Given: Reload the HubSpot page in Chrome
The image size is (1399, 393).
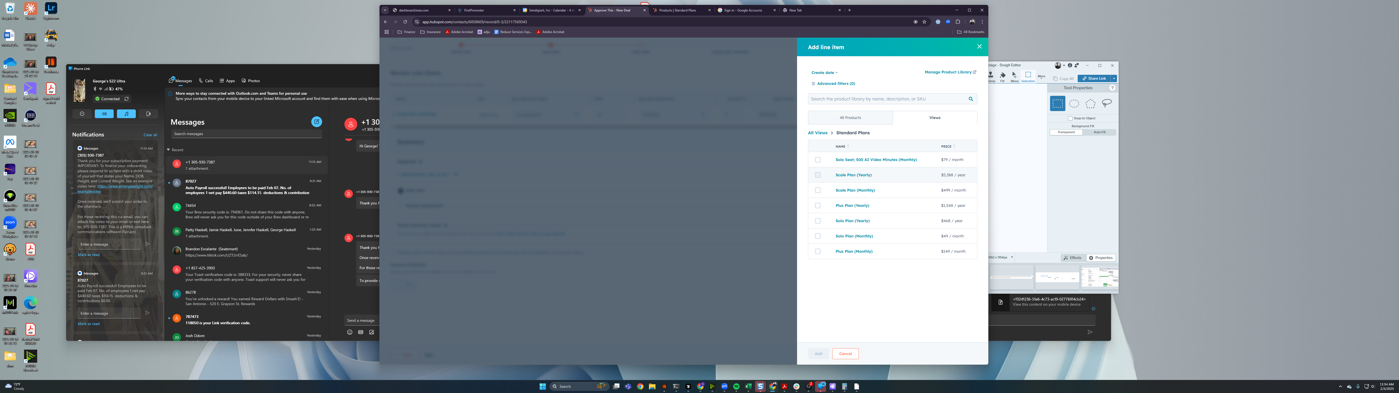Looking at the screenshot, I should (x=405, y=22).
